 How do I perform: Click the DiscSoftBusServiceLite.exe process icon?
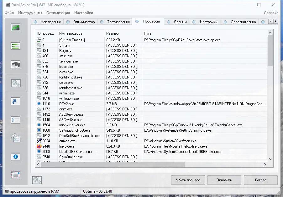click(x=39, y=135)
